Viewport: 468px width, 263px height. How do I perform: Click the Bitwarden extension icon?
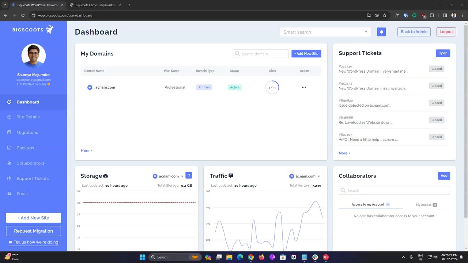point(405,15)
